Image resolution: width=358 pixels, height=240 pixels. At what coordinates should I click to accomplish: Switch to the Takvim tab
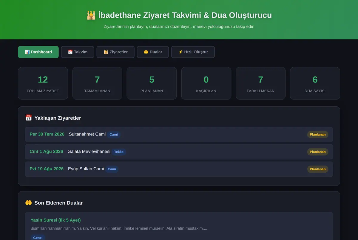[78, 52]
